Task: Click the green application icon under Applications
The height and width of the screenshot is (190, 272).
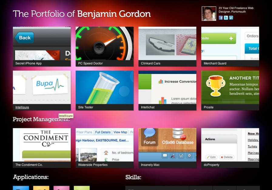Action: 82,188
